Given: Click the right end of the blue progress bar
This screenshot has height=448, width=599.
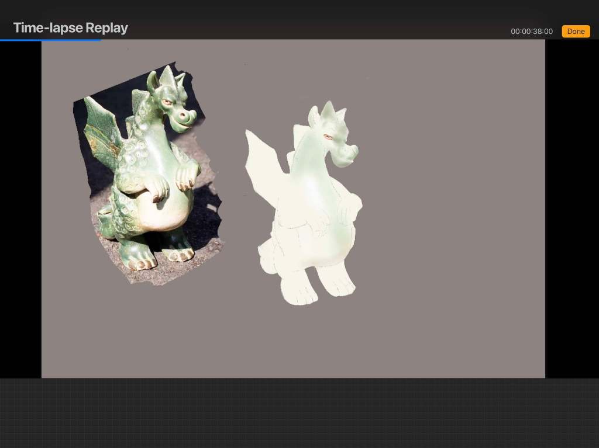Looking at the screenshot, I should click(100, 40).
